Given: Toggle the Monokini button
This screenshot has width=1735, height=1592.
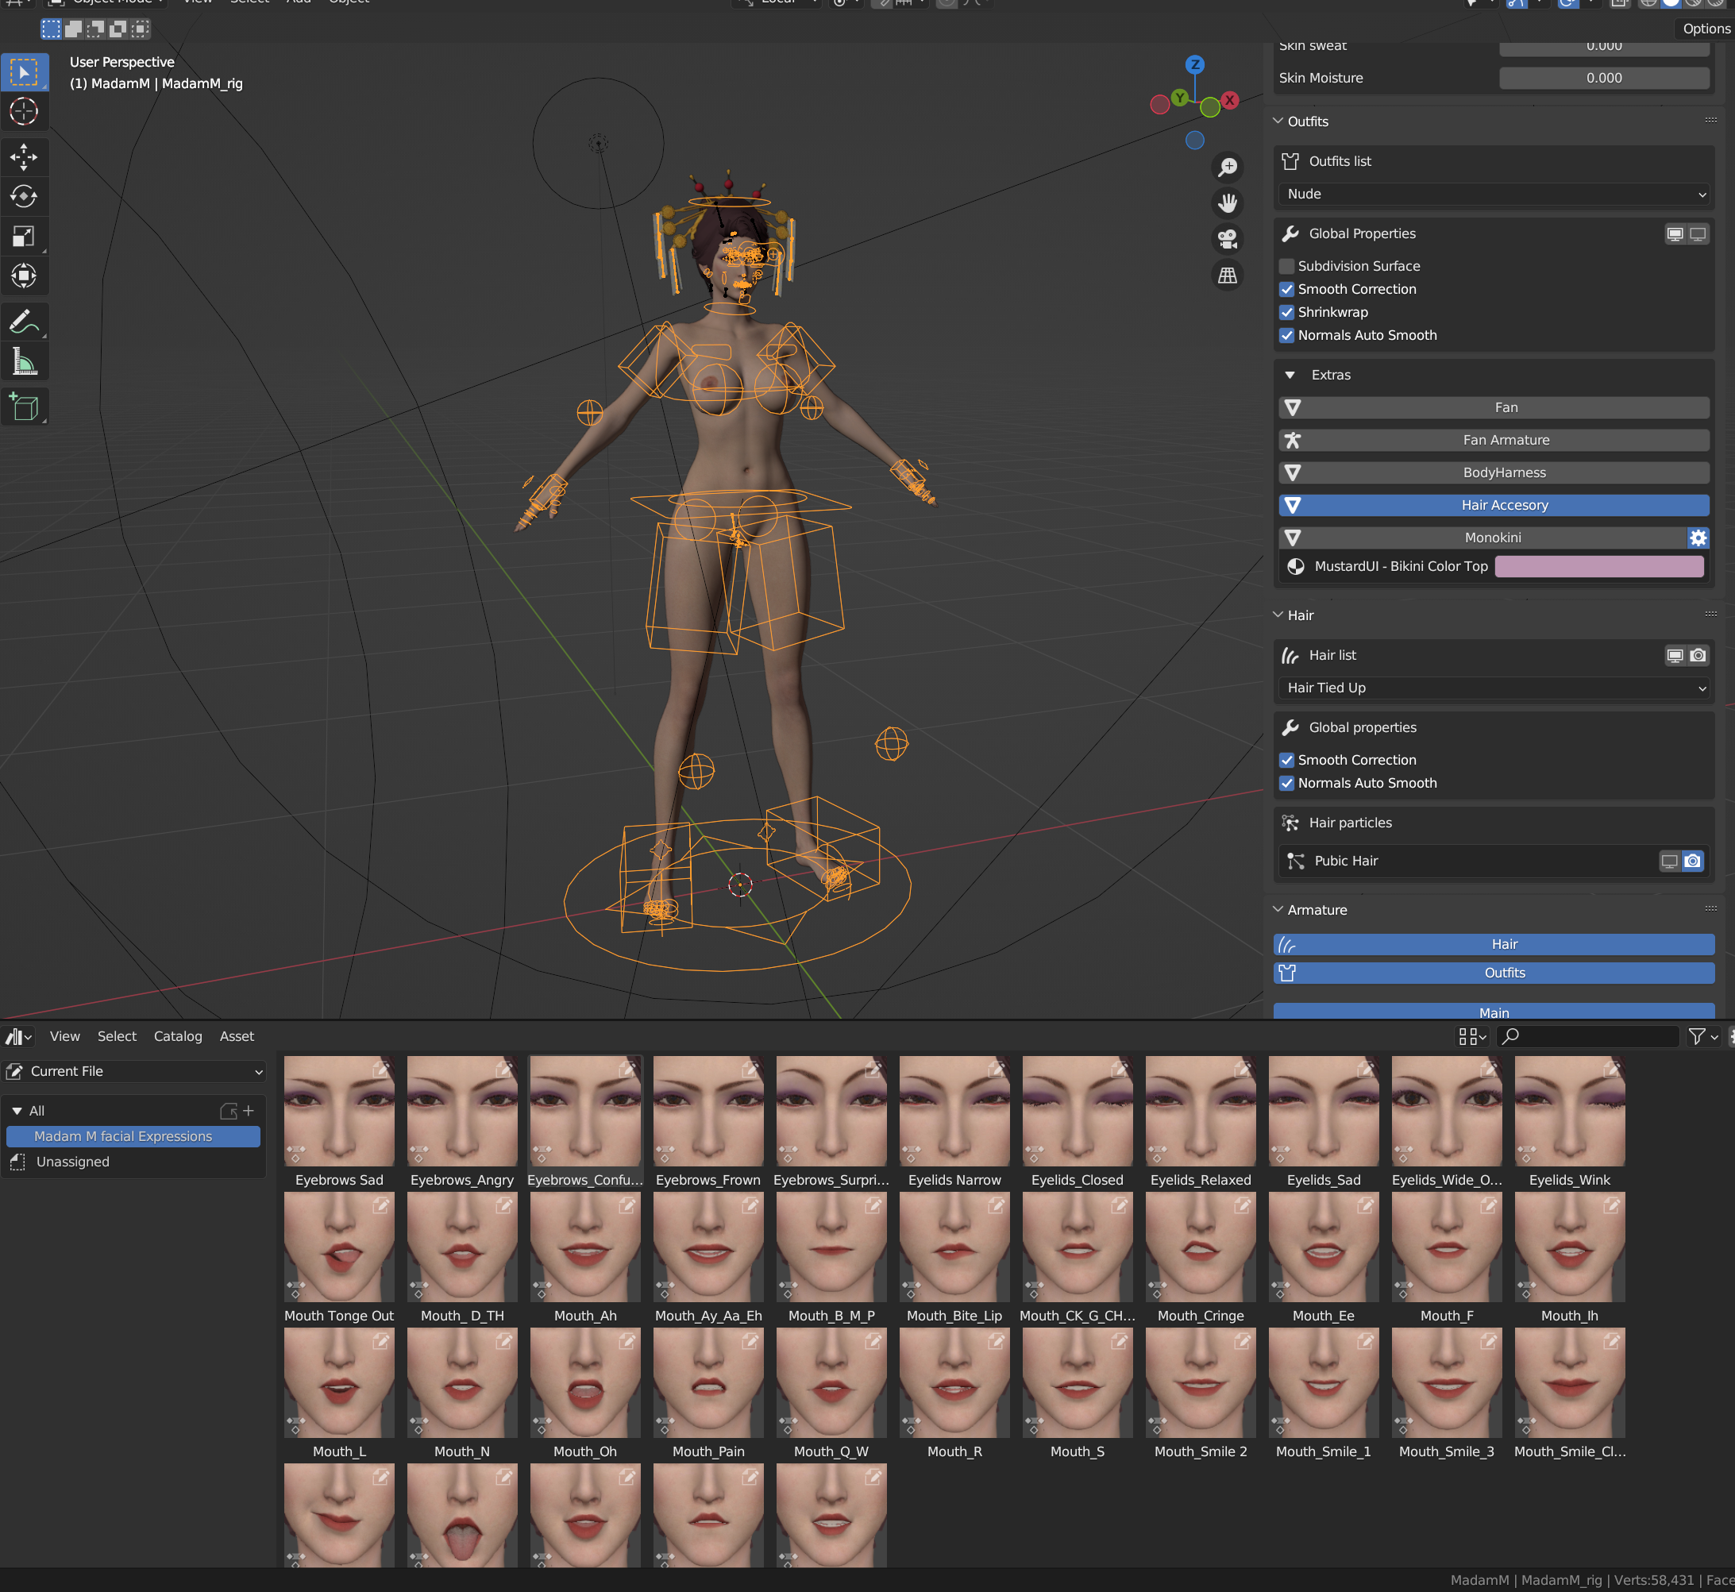Looking at the screenshot, I should (1482, 538).
